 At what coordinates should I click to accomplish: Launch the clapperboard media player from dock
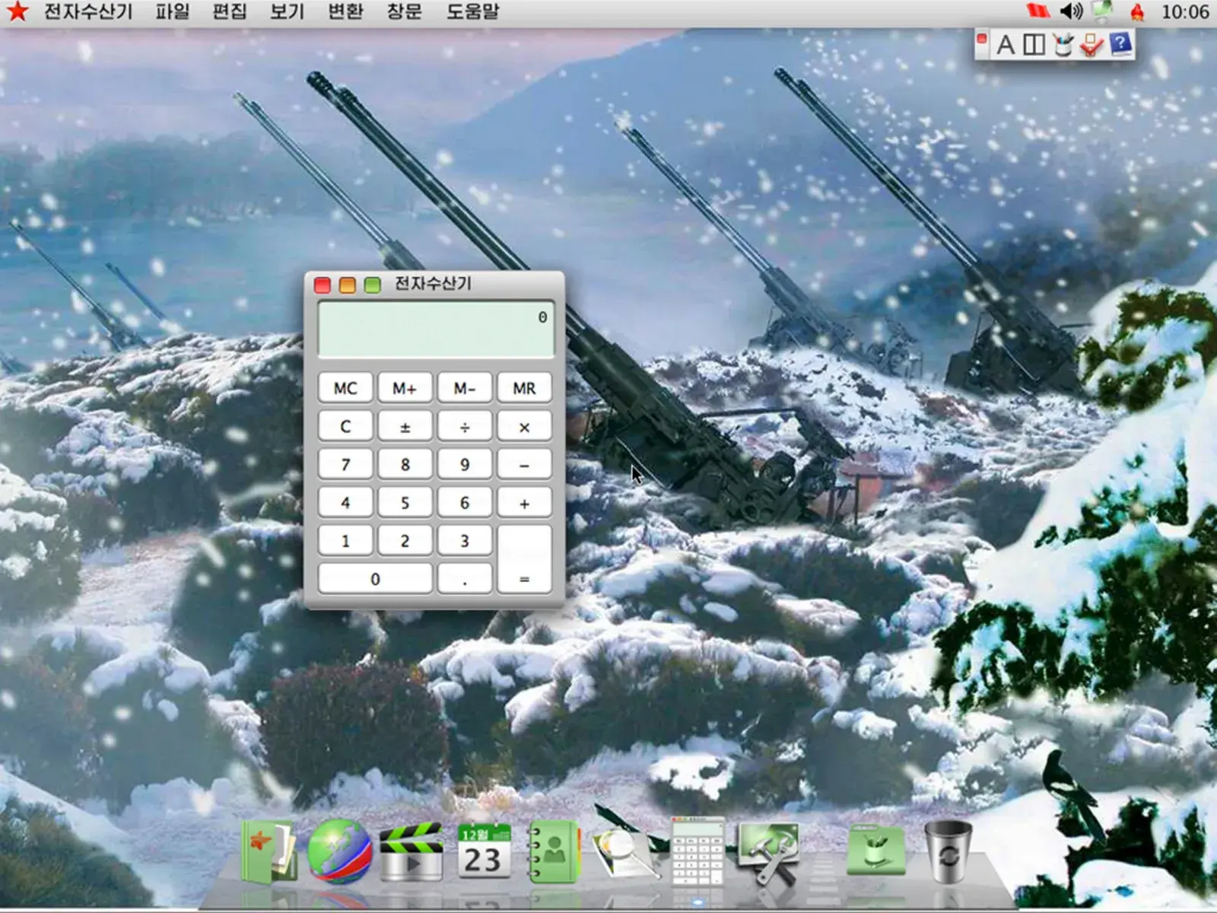pos(411,851)
